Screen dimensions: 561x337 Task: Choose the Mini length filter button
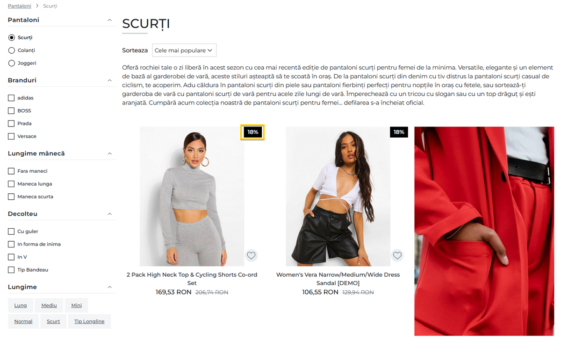coord(77,305)
